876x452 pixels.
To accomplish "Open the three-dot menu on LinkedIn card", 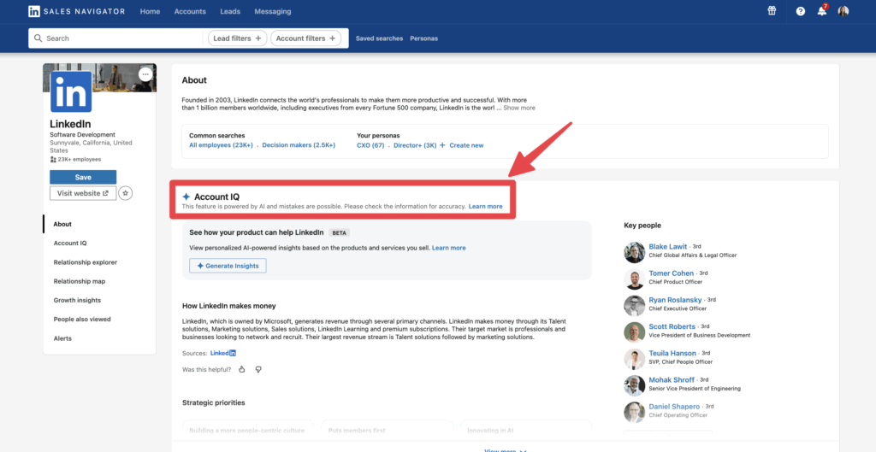I will pos(145,74).
